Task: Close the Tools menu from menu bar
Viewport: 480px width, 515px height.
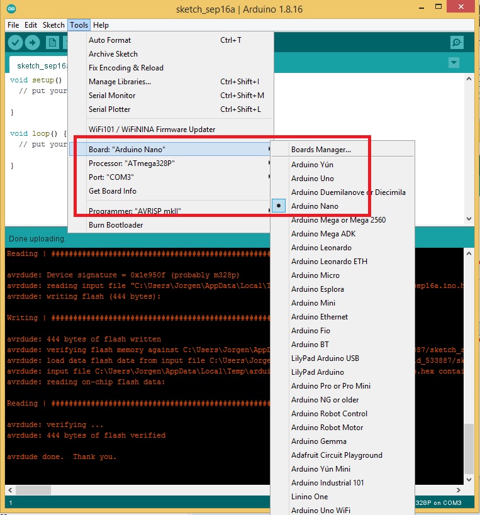Action: [79, 25]
